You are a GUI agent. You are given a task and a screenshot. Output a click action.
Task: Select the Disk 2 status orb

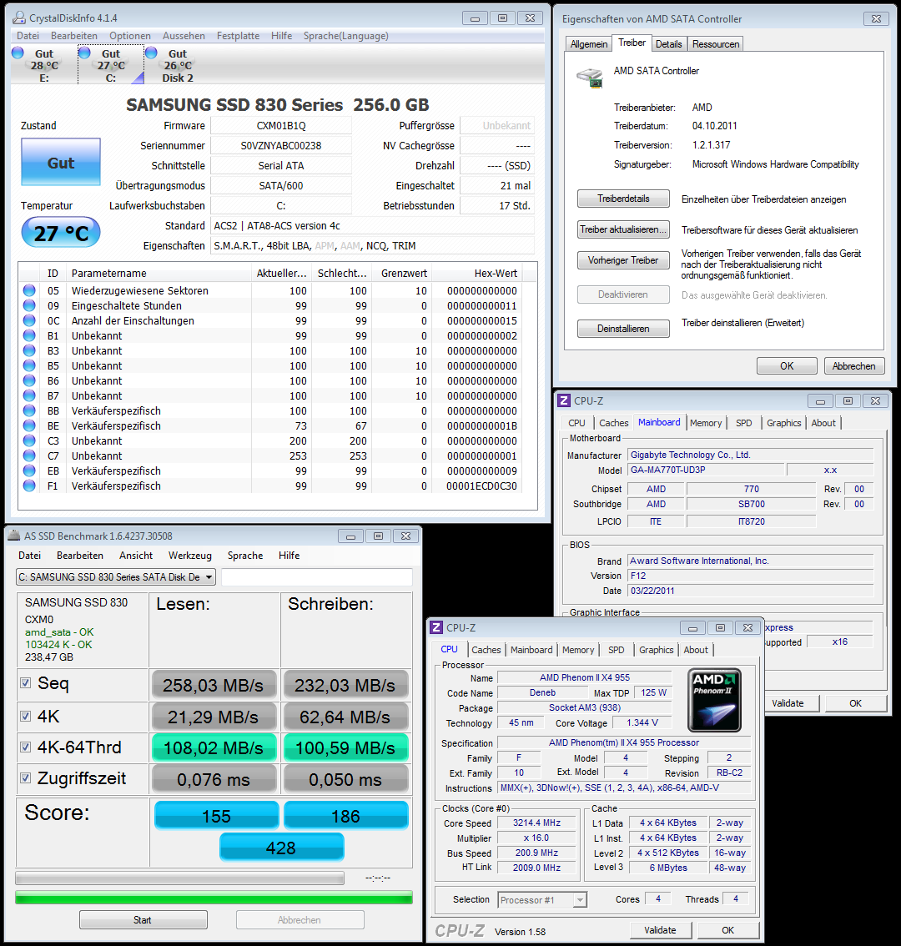[x=151, y=53]
